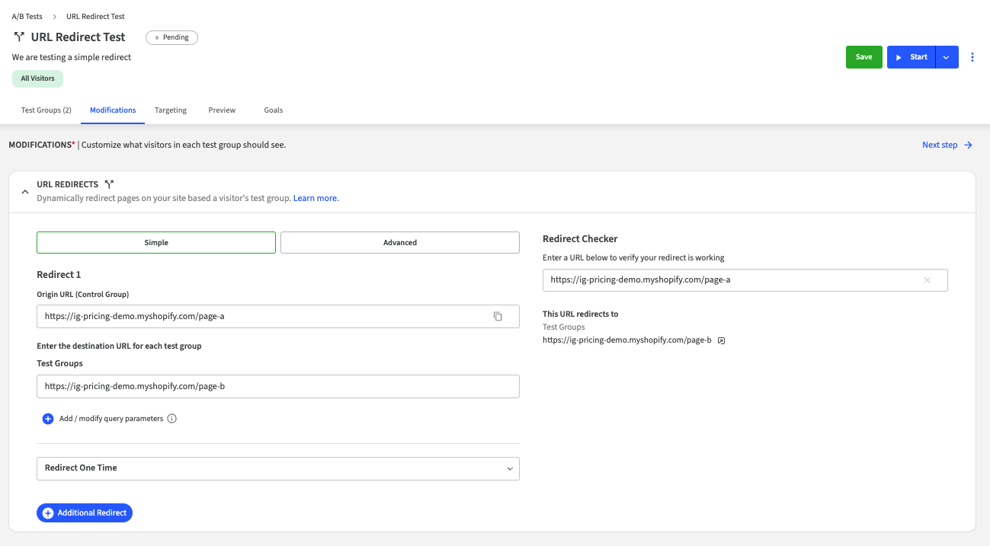
Task: Click the plus icon for query parameters
Action: (x=48, y=418)
